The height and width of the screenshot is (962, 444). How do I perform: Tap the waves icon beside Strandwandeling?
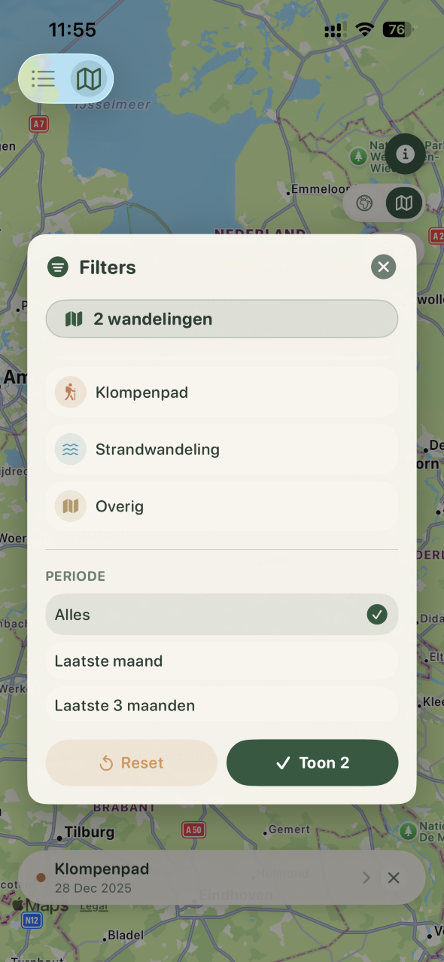tap(70, 449)
